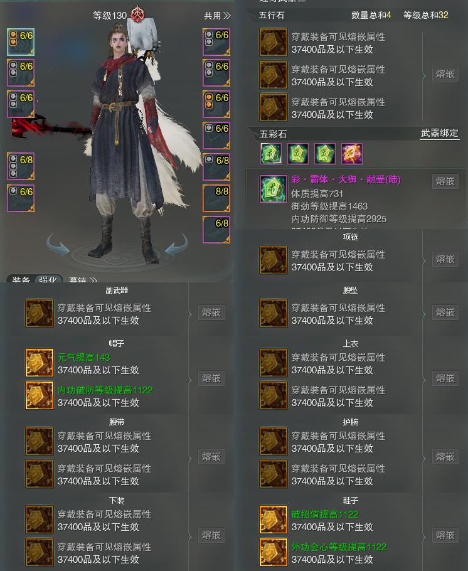The height and width of the screenshot is (571, 468).
Task: Click the 外功会心等级提高1122 stone icon
Action: [x=273, y=552]
